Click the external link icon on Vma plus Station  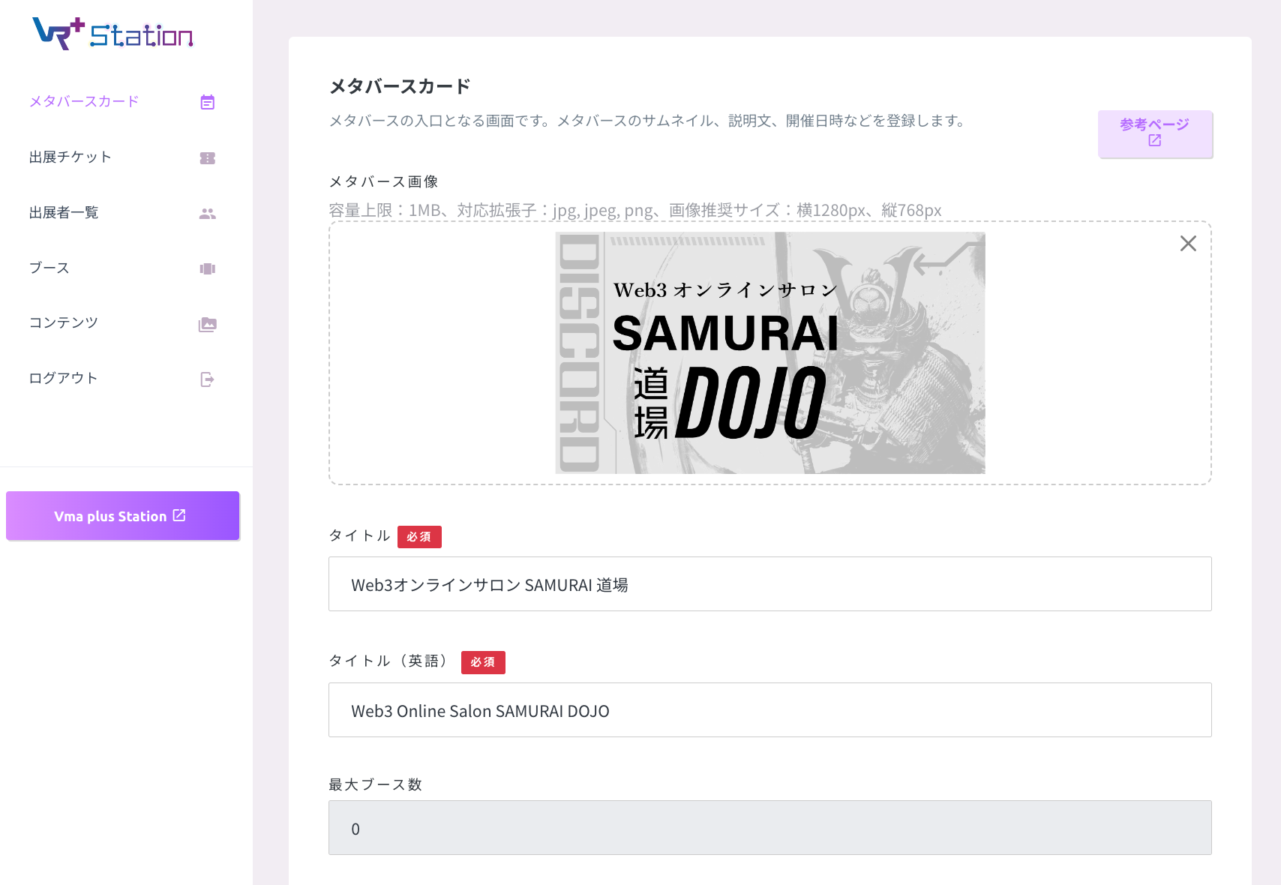(179, 515)
